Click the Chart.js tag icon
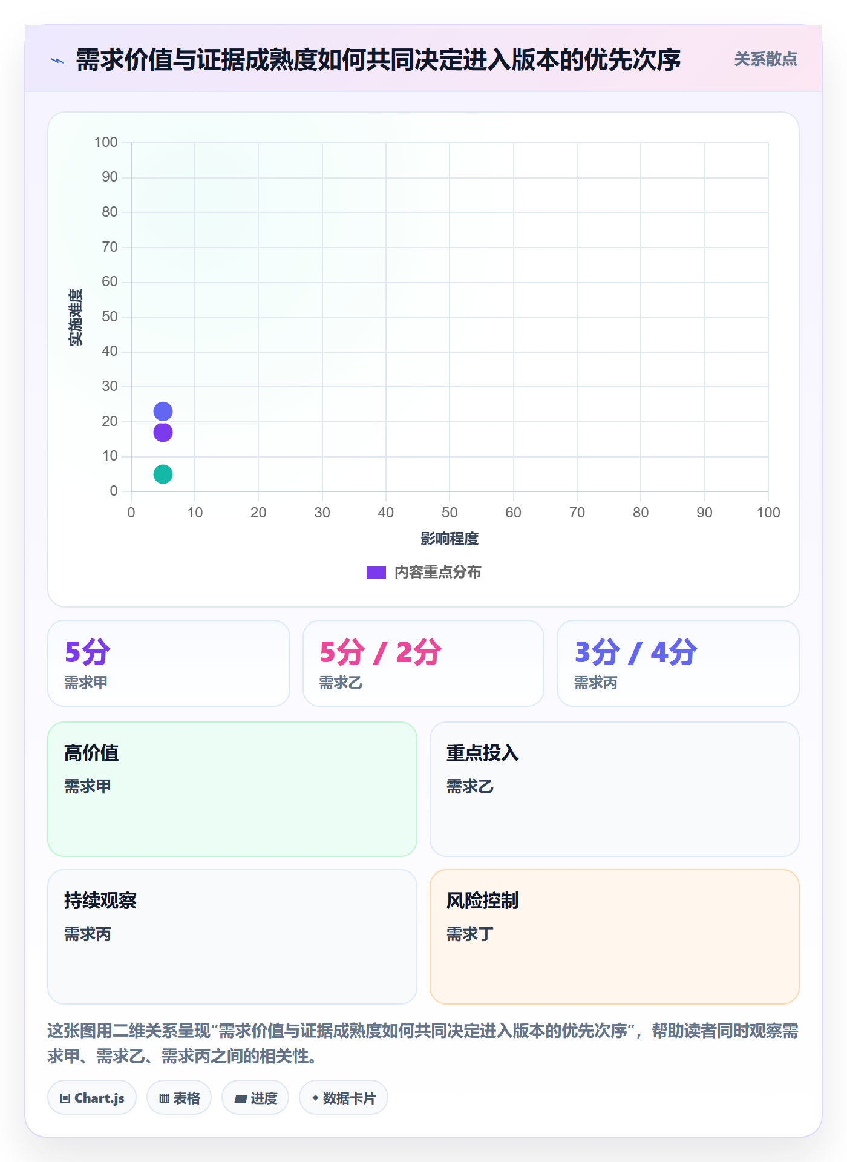The image size is (847, 1162). coord(65,1098)
